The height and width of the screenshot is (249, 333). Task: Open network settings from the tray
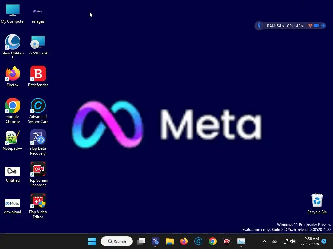[285, 241]
